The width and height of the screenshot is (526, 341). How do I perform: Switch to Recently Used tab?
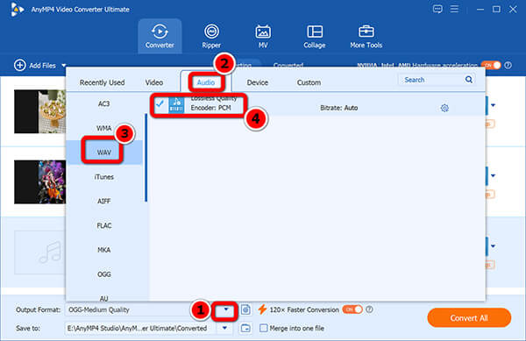(102, 82)
